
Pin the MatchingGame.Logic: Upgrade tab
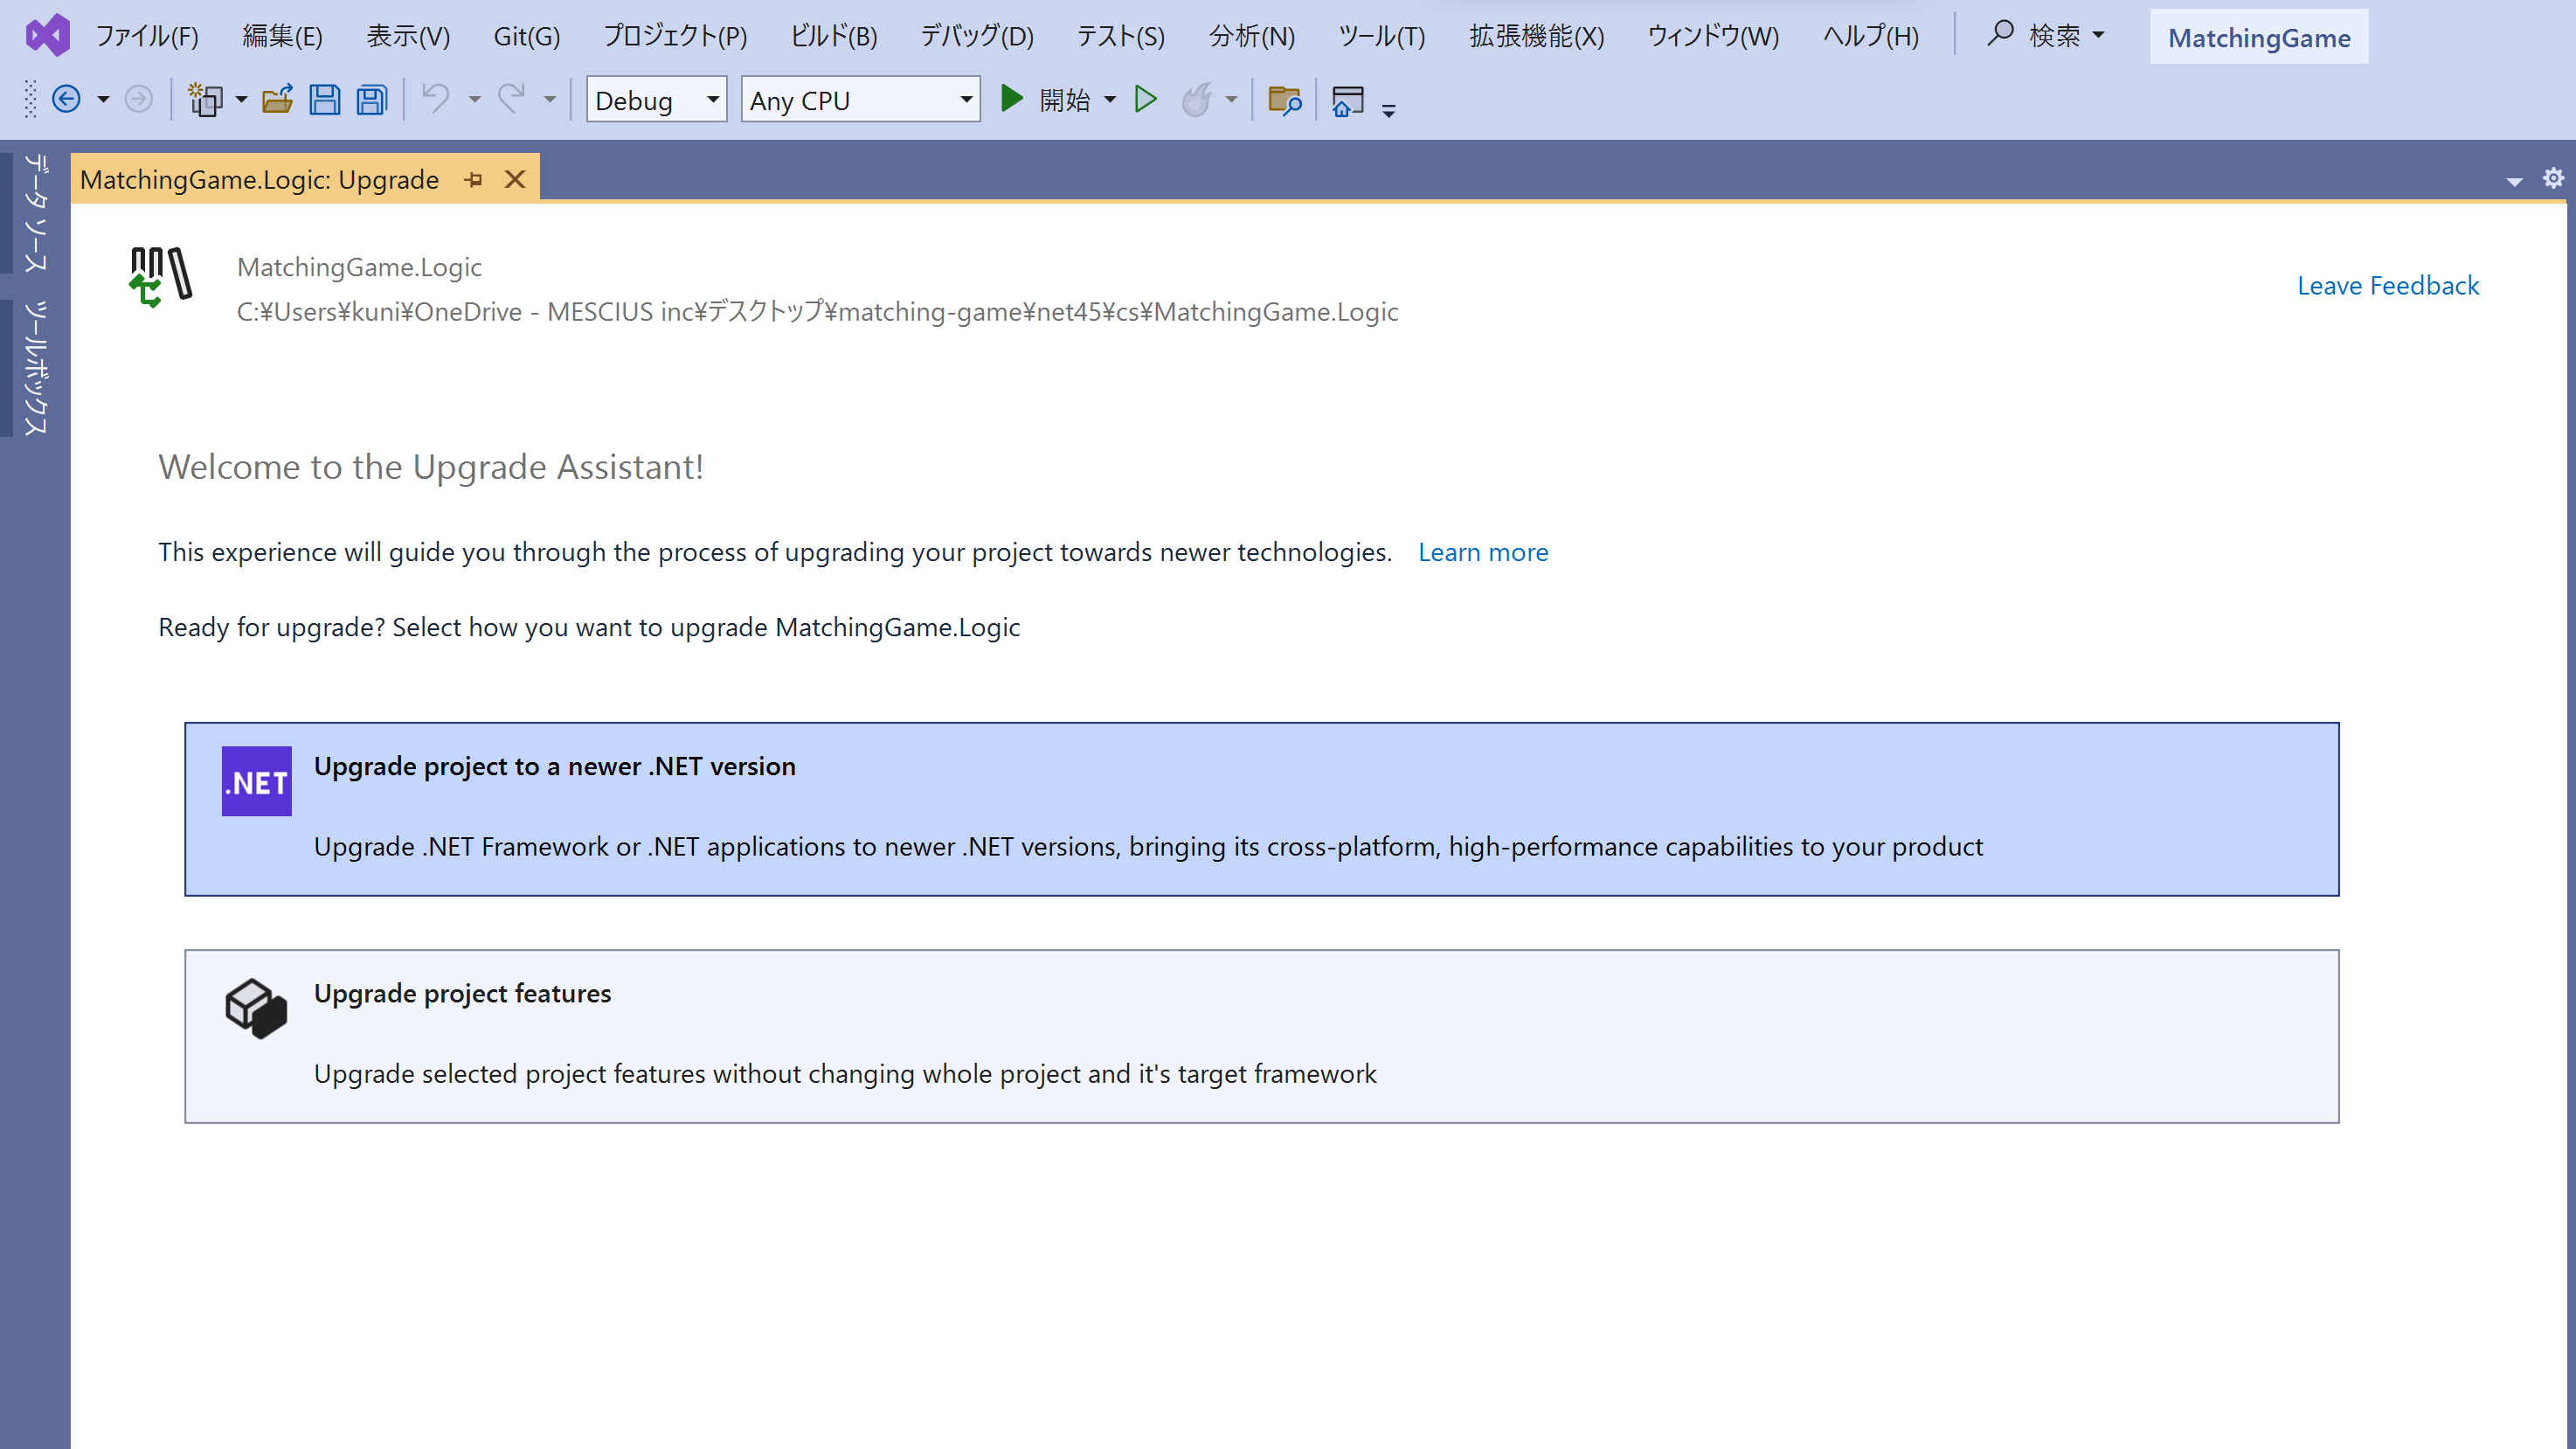click(x=474, y=180)
